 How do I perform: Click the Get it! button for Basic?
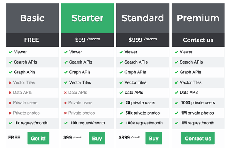(38, 138)
